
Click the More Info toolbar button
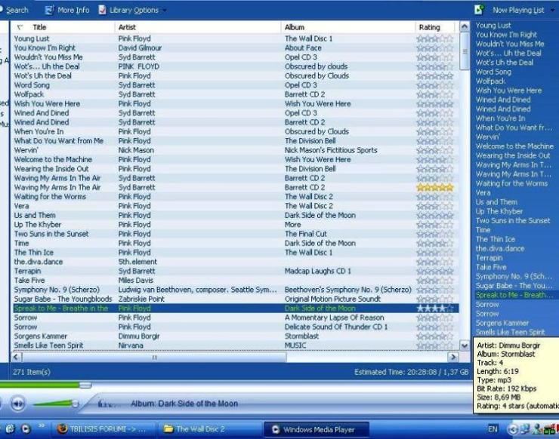coord(67,10)
